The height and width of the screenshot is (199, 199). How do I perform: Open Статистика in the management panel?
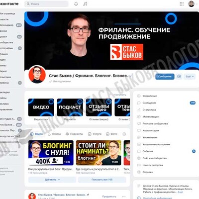click(x=149, y=110)
